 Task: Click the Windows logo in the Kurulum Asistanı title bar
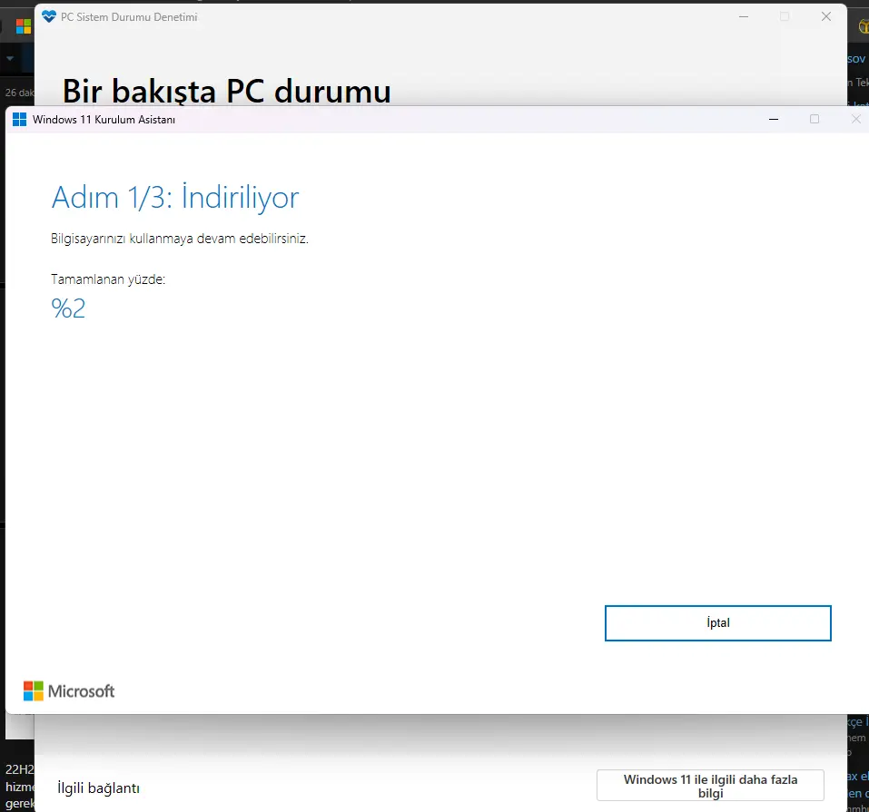19,120
